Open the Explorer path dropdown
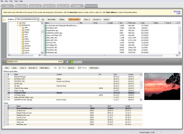This screenshot has width=184, height=134. pyautogui.click(x=38, y=19)
